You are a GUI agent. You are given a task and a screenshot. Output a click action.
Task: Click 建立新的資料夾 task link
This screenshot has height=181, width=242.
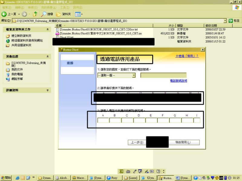pos(21,36)
